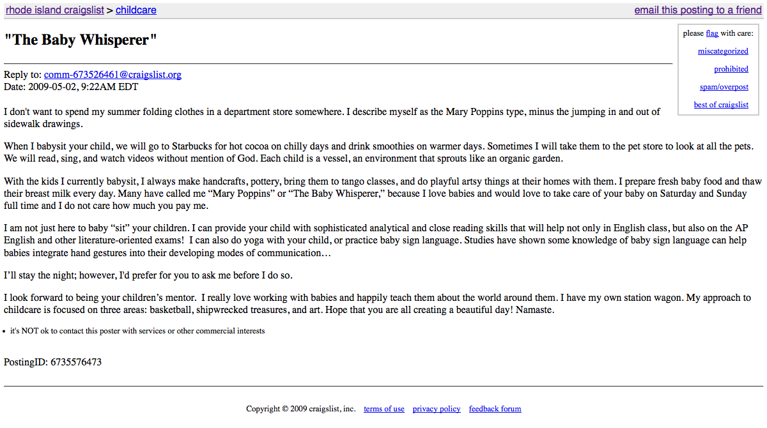Visit the feedback forum link
767x428 pixels.
pyautogui.click(x=495, y=409)
